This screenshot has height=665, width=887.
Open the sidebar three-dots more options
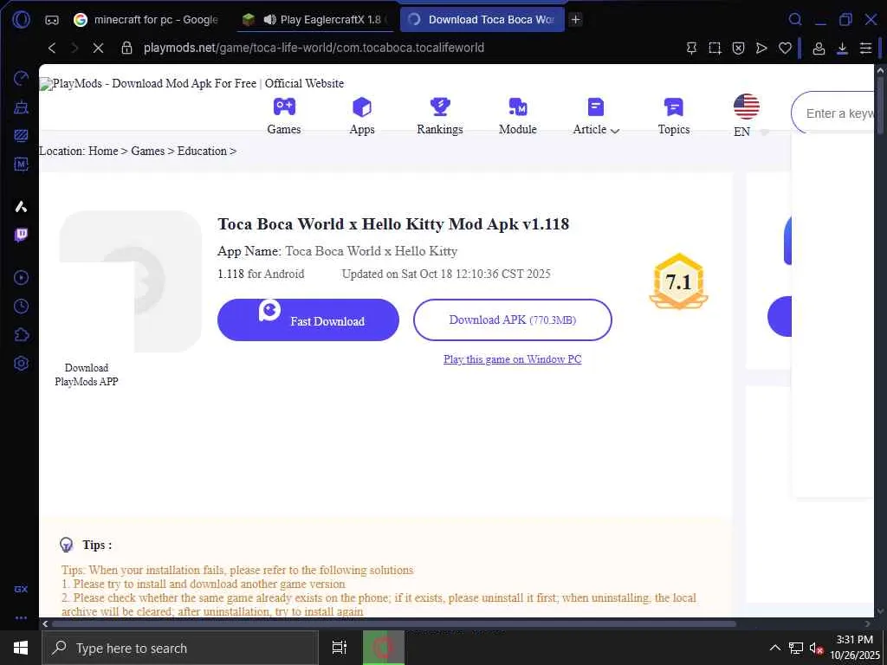click(x=21, y=618)
